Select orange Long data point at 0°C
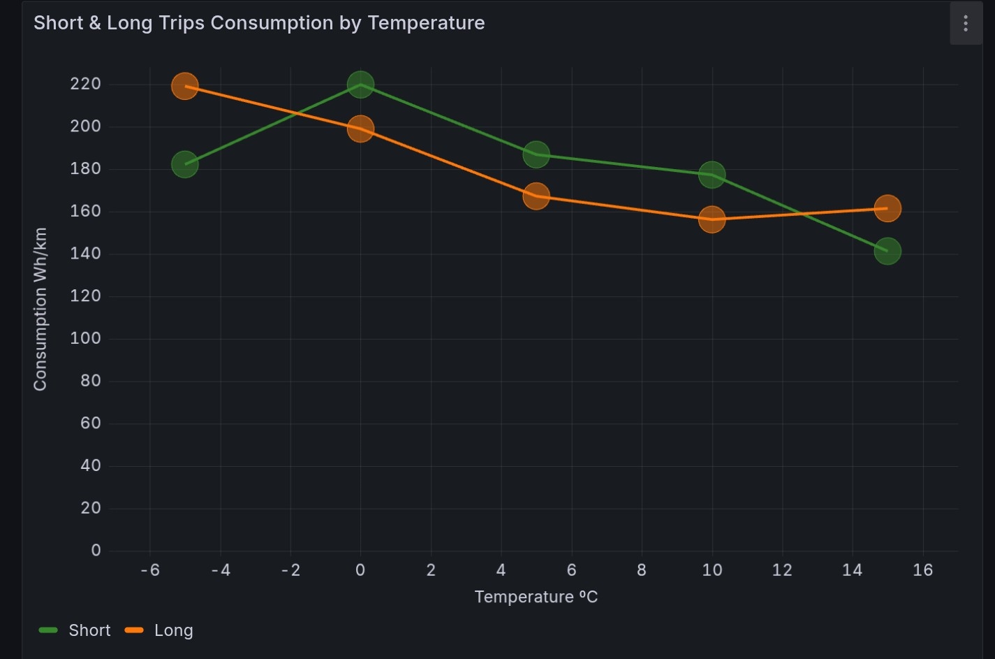This screenshot has height=659, width=995. click(360, 129)
